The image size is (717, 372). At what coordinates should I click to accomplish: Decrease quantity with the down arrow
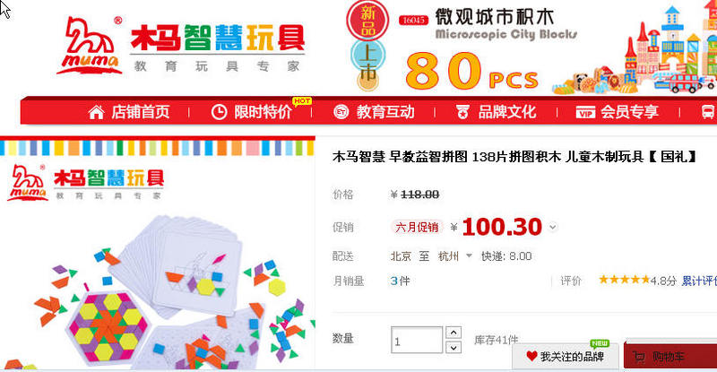point(454,348)
